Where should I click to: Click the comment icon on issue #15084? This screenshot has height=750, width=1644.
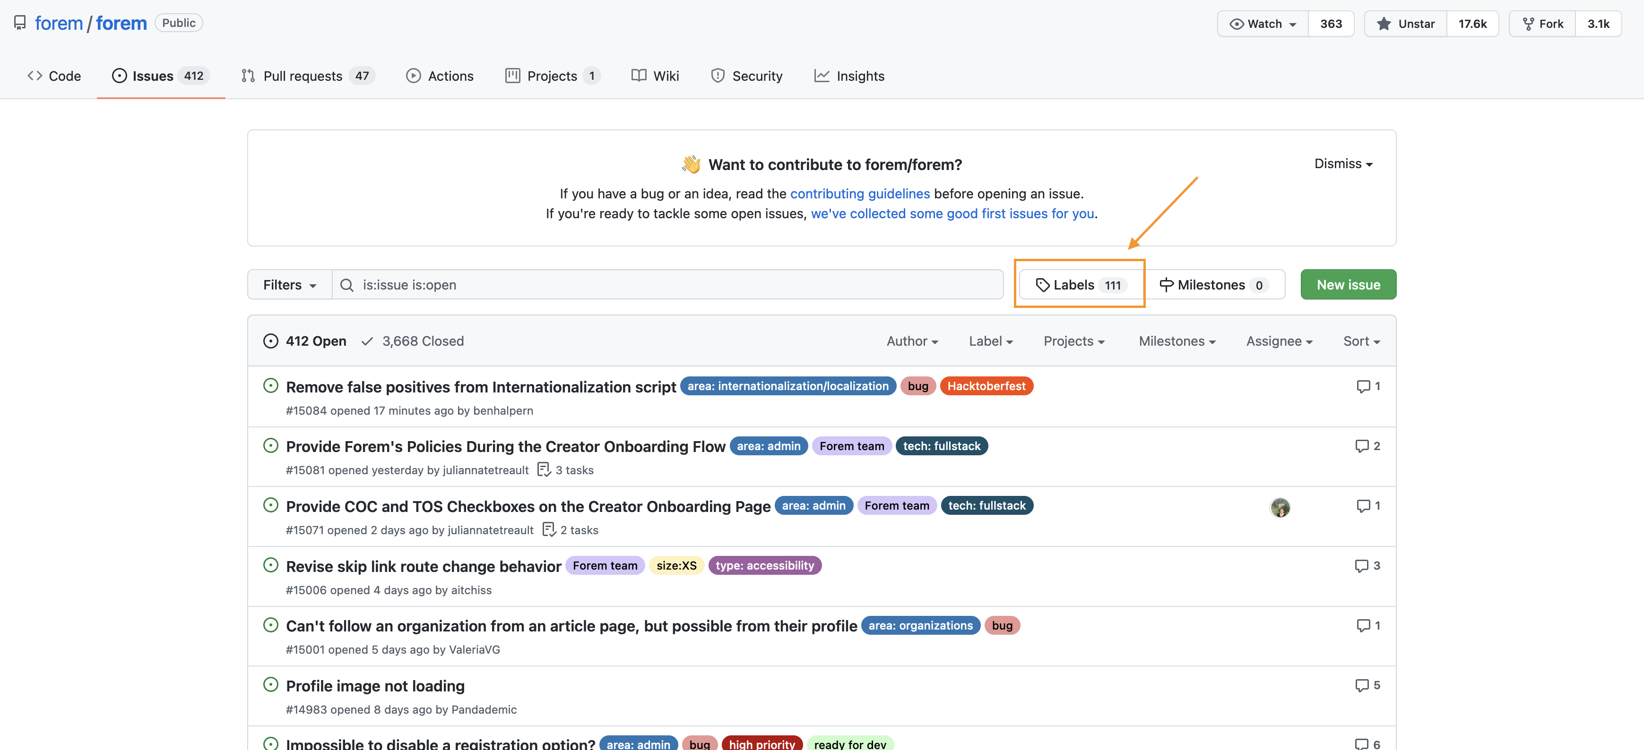point(1363,386)
